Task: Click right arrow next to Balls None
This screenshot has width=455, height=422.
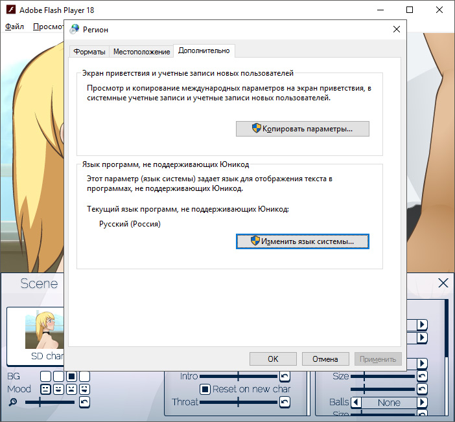Action: tap(422, 403)
